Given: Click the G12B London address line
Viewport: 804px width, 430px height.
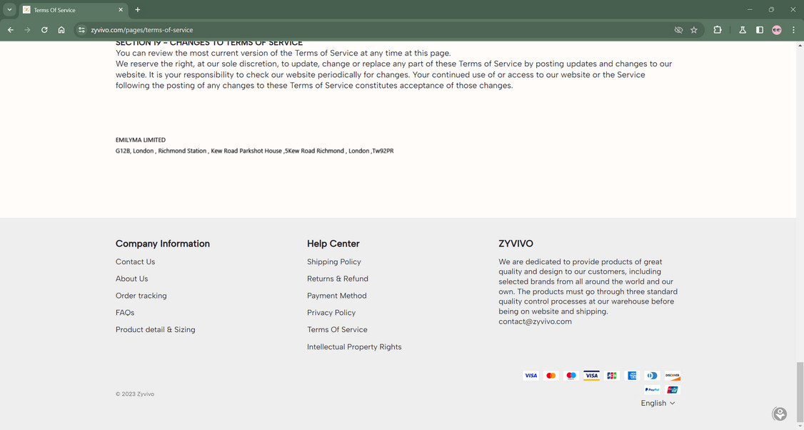Looking at the screenshot, I should [254, 151].
